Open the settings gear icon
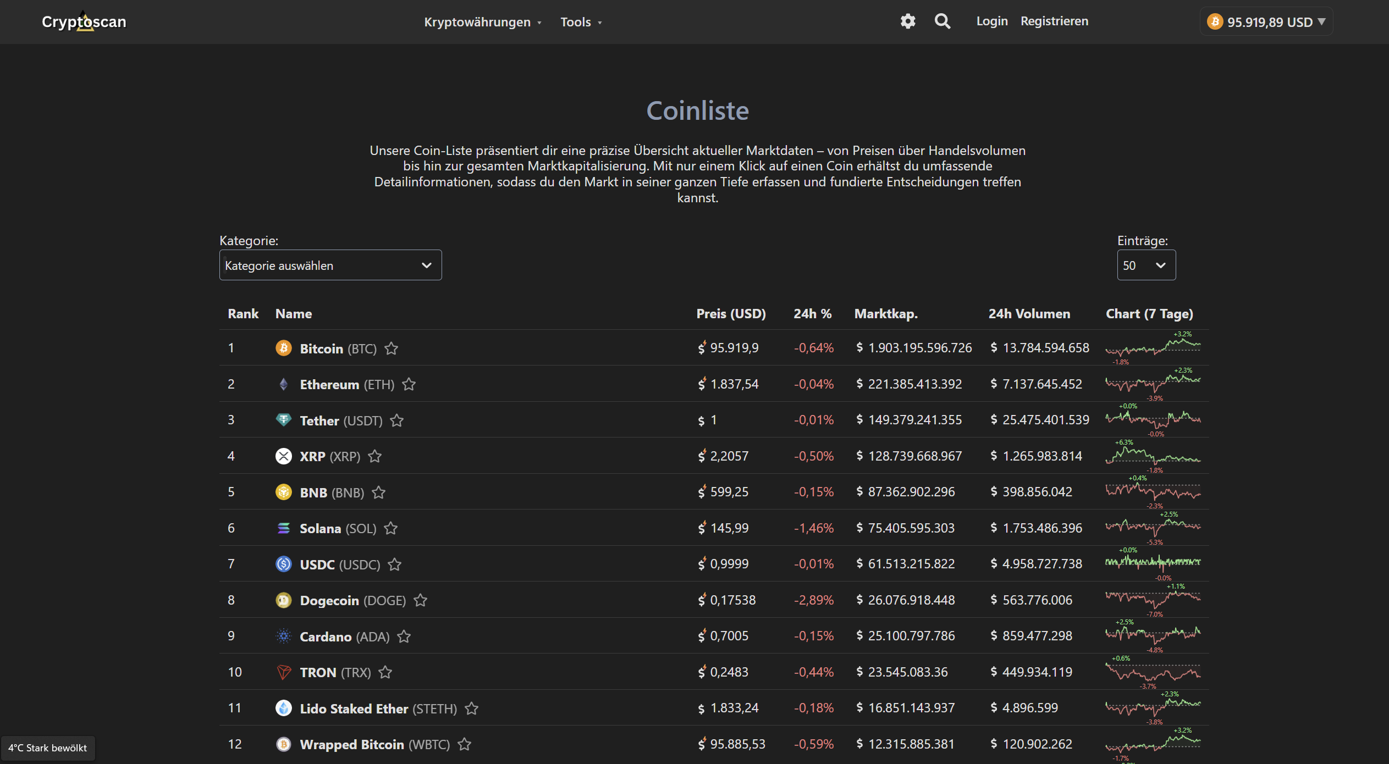This screenshot has width=1389, height=764. click(x=907, y=21)
